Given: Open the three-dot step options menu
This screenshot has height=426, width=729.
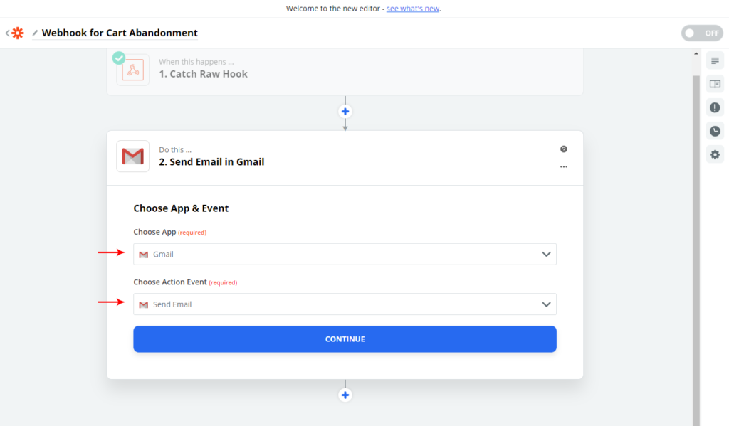Looking at the screenshot, I should [564, 166].
